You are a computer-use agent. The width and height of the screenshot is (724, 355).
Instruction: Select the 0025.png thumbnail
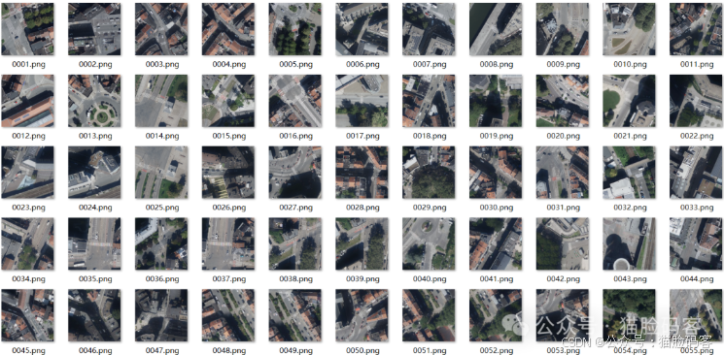click(161, 173)
